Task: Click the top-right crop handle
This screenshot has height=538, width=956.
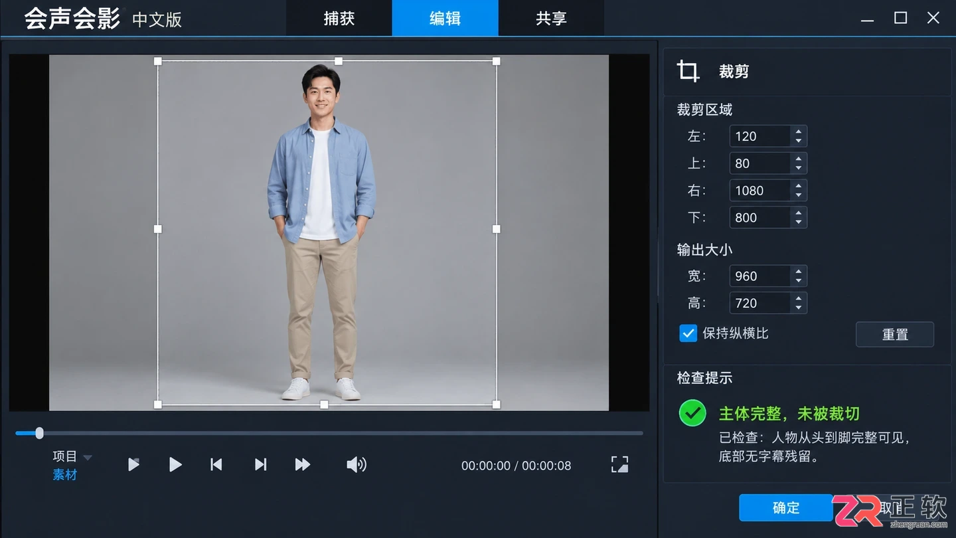Action: tap(497, 61)
